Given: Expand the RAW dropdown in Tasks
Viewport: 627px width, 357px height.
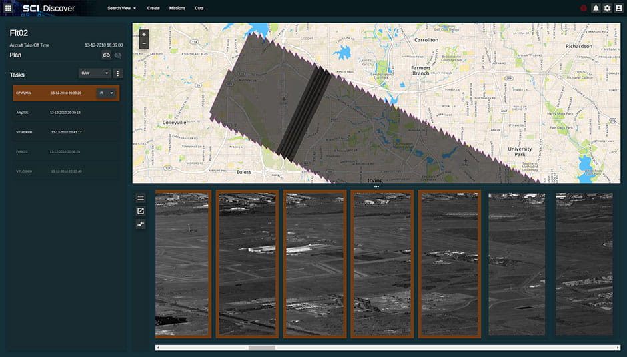Looking at the screenshot, I should coord(95,73).
